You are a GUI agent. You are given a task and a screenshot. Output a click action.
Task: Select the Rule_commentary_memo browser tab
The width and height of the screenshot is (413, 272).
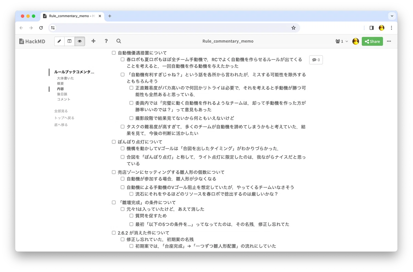[73, 16]
